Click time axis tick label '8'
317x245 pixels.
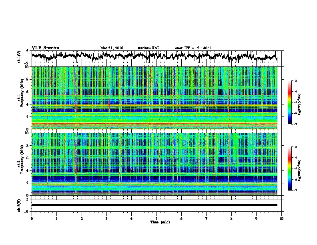(231, 219)
